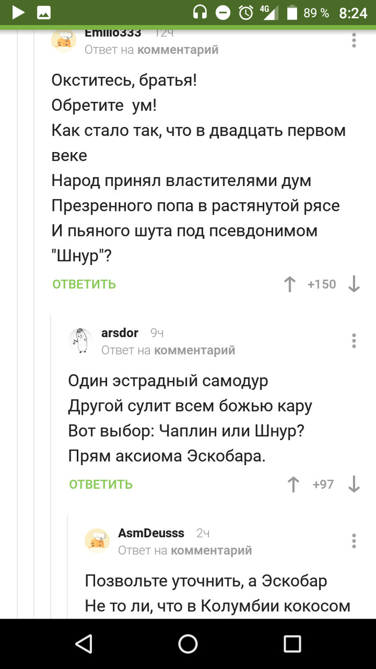Tap arsdor's user avatar
The height and width of the screenshot is (669, 376).
81,340
